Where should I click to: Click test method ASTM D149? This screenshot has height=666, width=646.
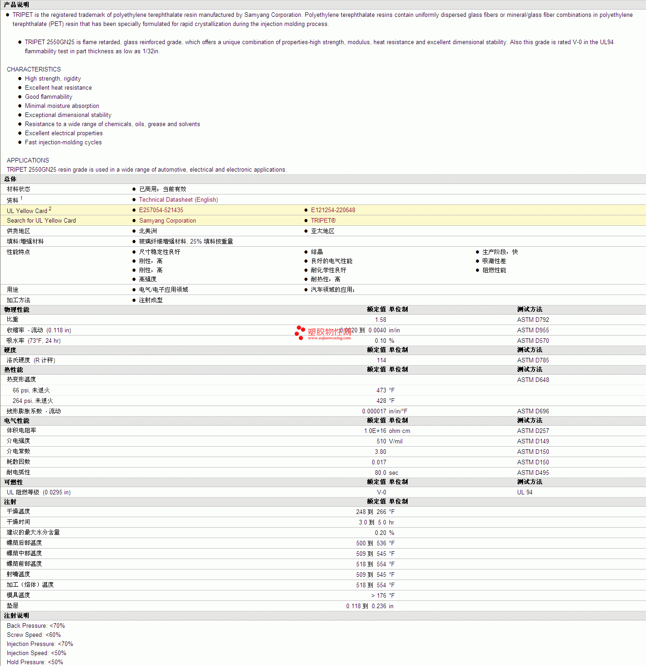click(x=533, y=442)
